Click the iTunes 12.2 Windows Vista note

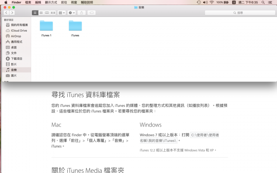[x=178, y=150]
